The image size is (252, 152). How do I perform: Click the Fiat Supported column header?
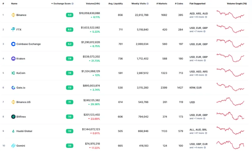(x=198, y=3)
